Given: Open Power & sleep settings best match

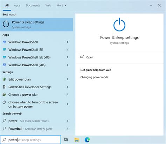Looking at the screenshot, I should coord(36,25).
